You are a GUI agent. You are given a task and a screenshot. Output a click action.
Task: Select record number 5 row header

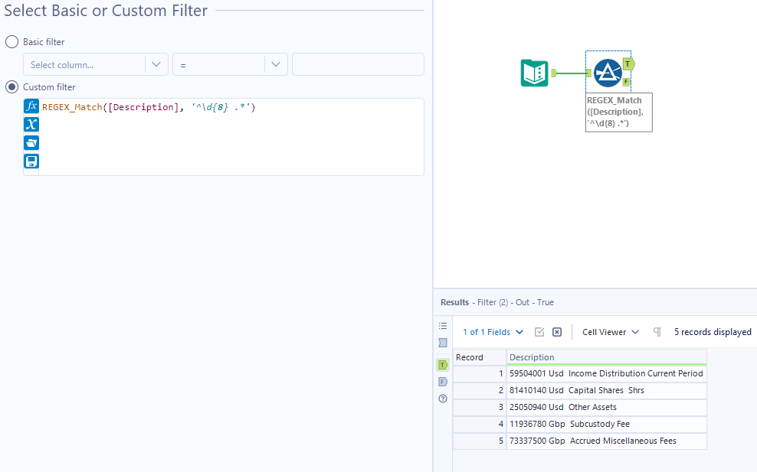(x=480, y=441)
